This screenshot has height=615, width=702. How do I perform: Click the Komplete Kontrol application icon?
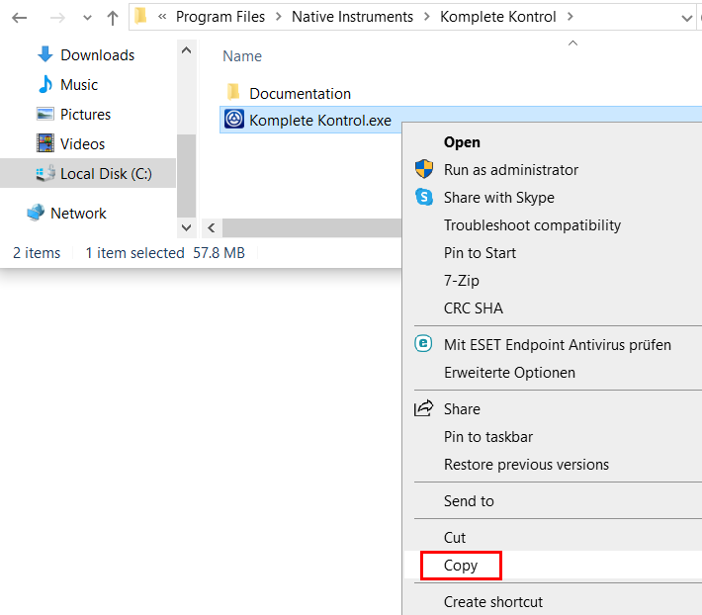click(x=234, y=119)
